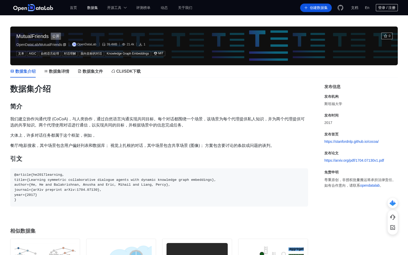408x255 pixels.
Task: Click the download count icon
Action: coord(141,44)
